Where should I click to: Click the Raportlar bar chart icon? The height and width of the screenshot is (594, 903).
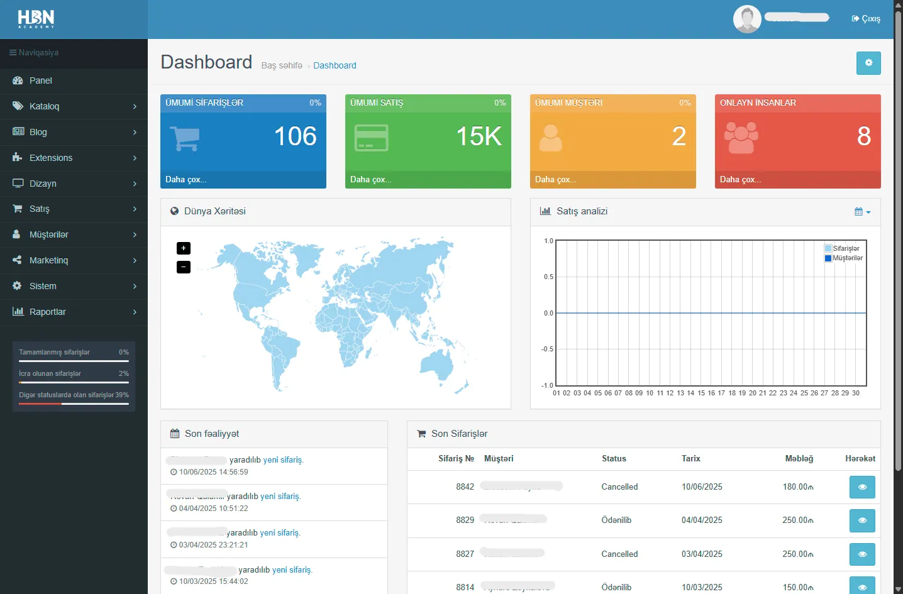tap(18, 312)
